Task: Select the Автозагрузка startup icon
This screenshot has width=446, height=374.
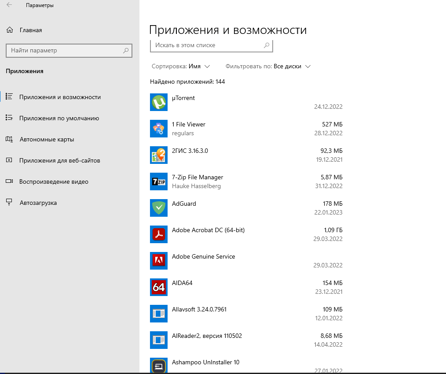Action: 9,203
